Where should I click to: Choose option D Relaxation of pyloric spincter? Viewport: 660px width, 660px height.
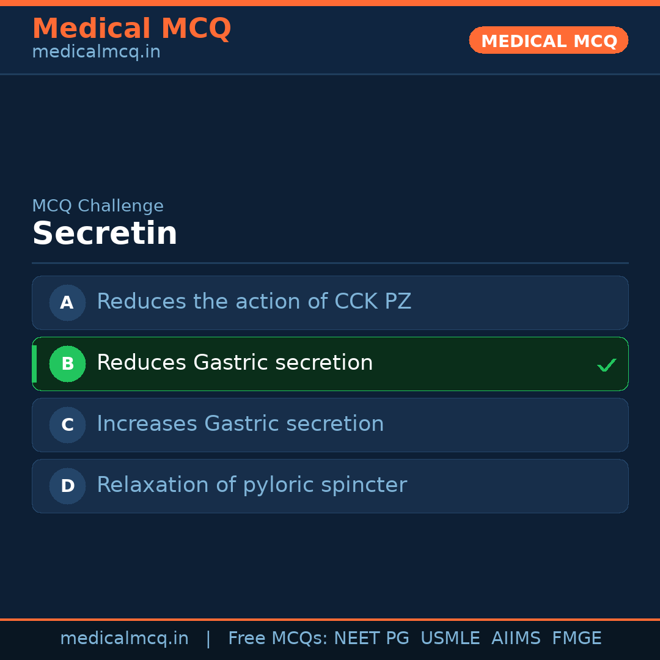[x=330, y=486]
